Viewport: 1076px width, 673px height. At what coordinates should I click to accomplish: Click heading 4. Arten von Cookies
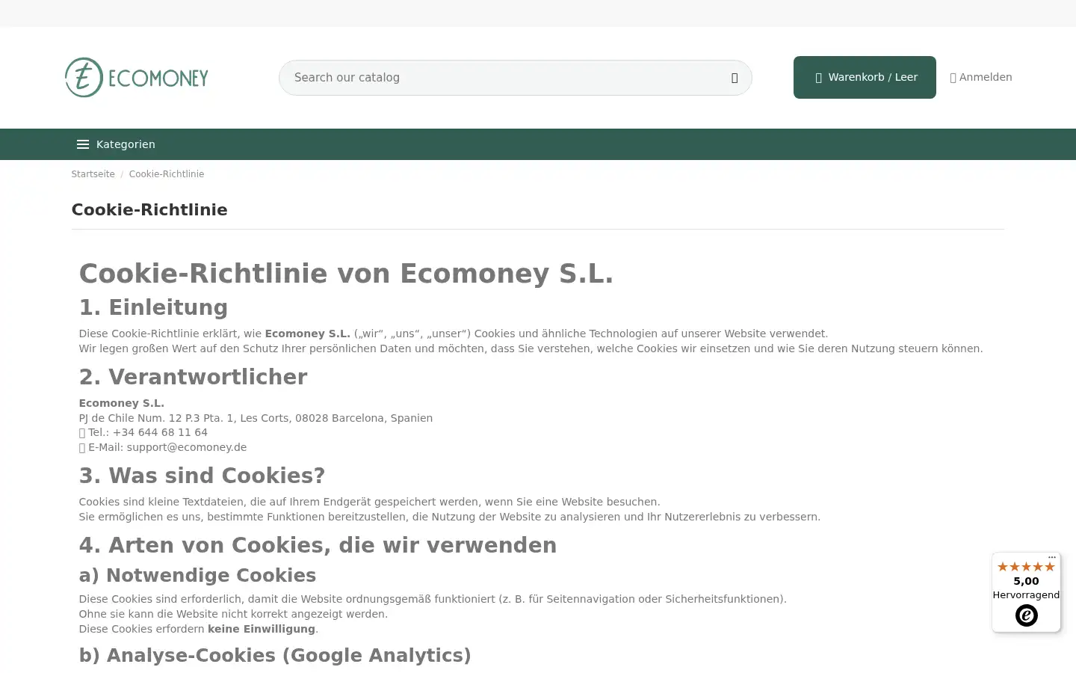point(318,545)
